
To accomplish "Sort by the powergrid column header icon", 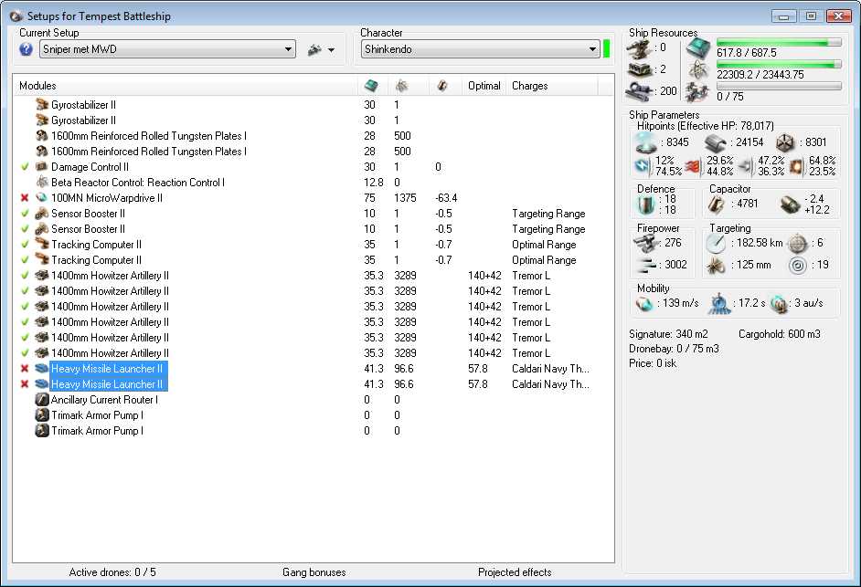I will (x=401, y=86).
